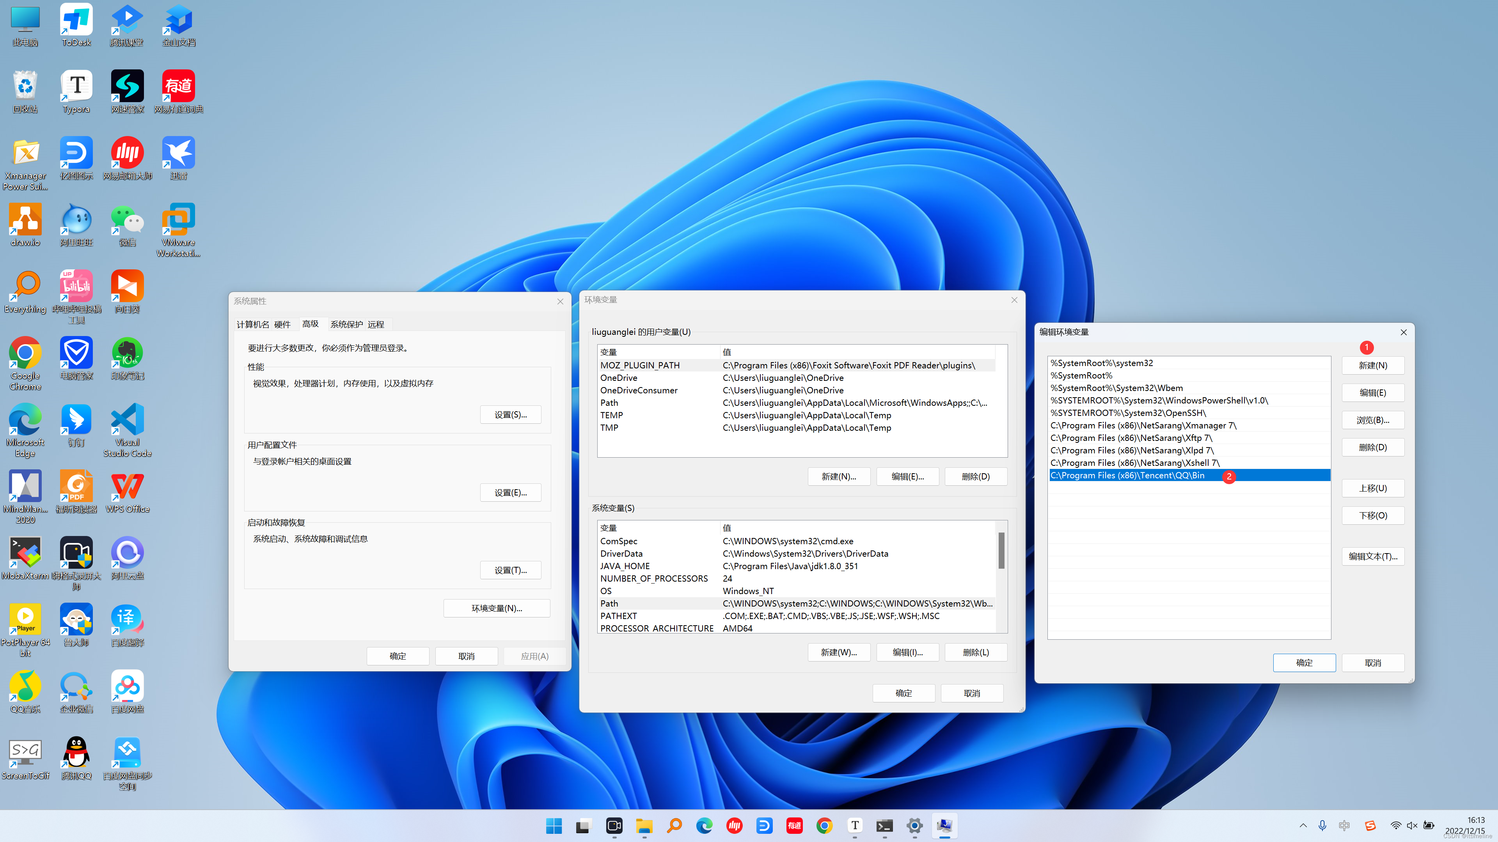
Task: Switch to 远程 tab in system properties
Action: coord(376,324)
